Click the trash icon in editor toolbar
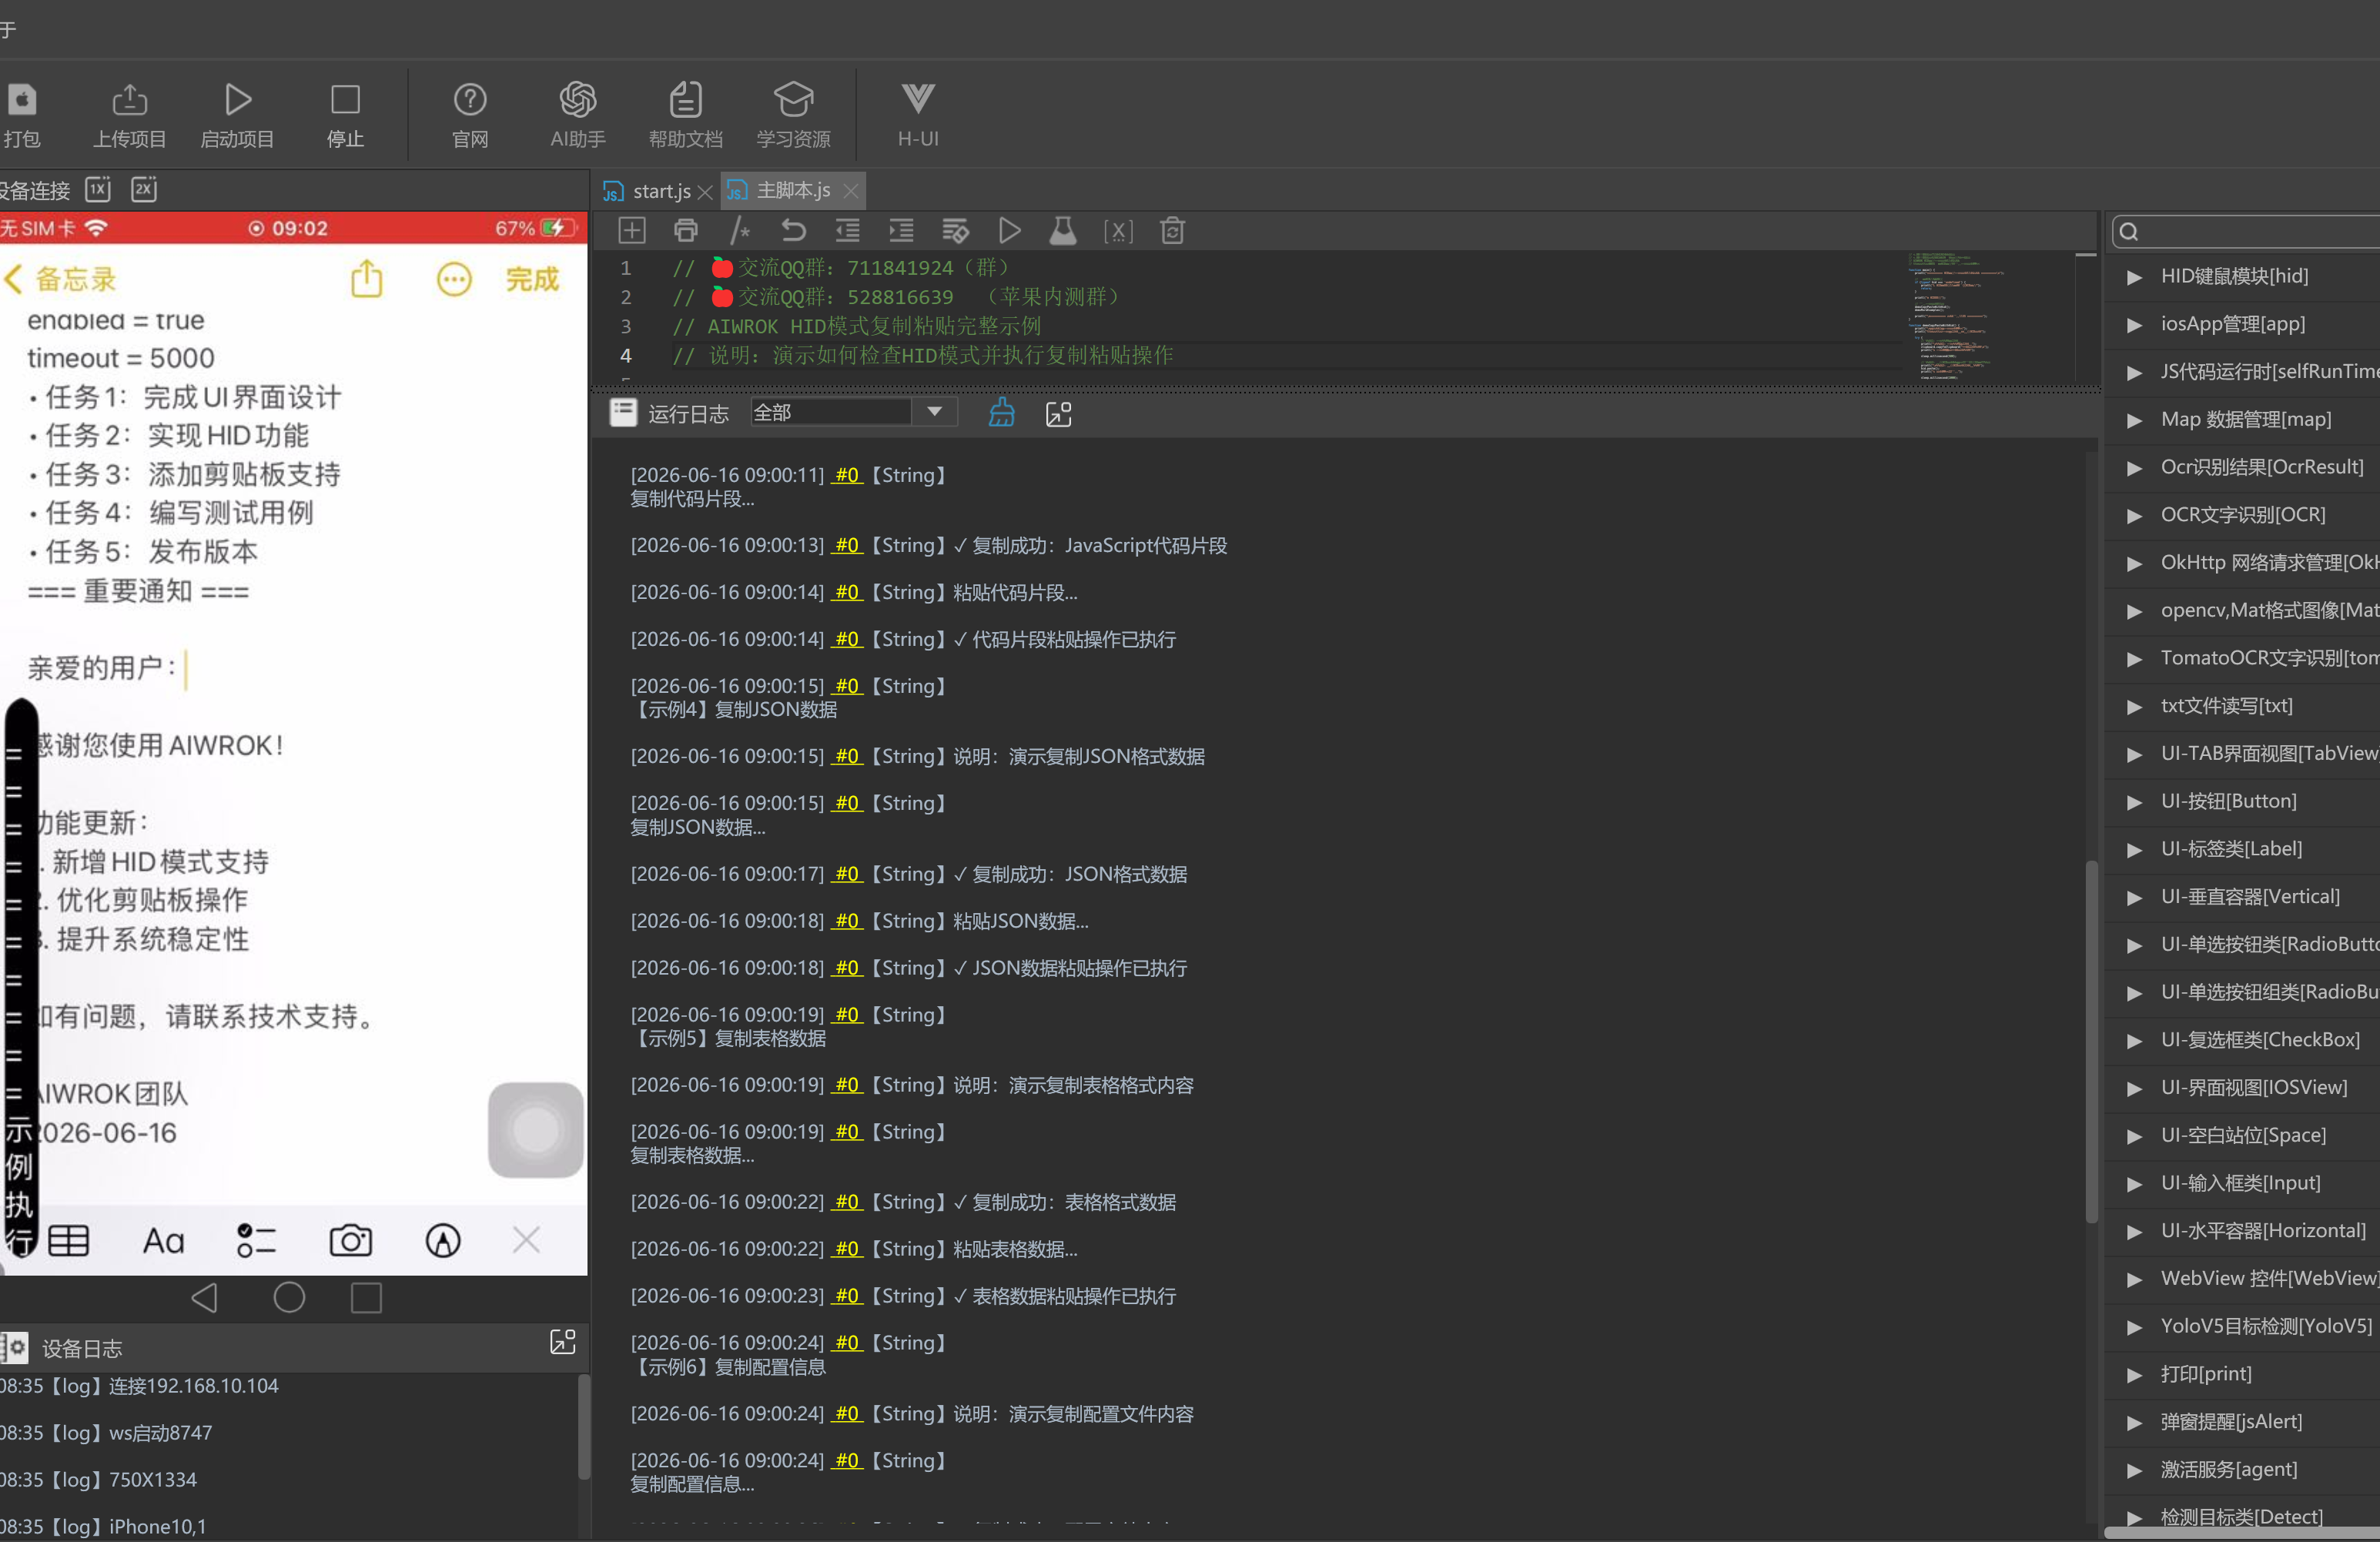The image size is (2380, 1542). point(1172,231)
